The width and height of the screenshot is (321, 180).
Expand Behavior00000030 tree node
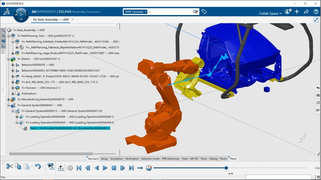13,65
